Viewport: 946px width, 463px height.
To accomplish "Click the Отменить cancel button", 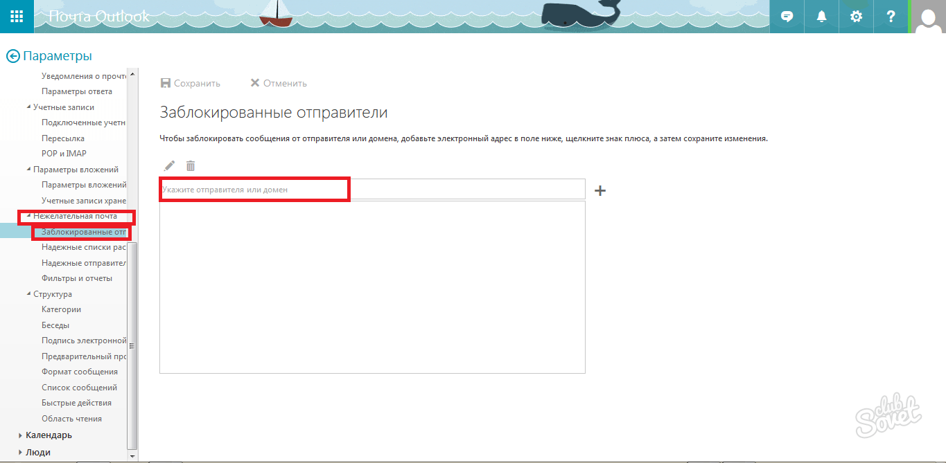I will (279, 83).
